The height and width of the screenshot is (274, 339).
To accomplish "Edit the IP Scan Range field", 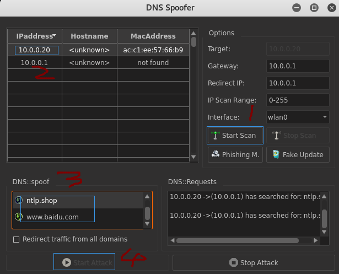I will (297, 100).
